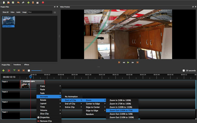Select Remove Clip from context menu

[46, 121]
